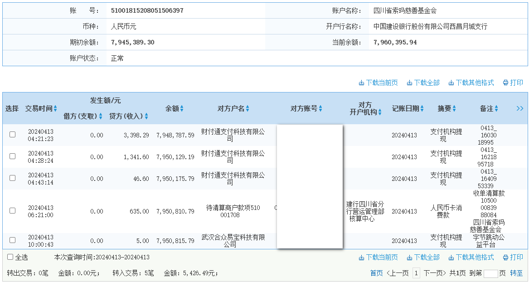Sort by 对方户名 column arrows
529x282 pixels.
[x=248, y=109]
